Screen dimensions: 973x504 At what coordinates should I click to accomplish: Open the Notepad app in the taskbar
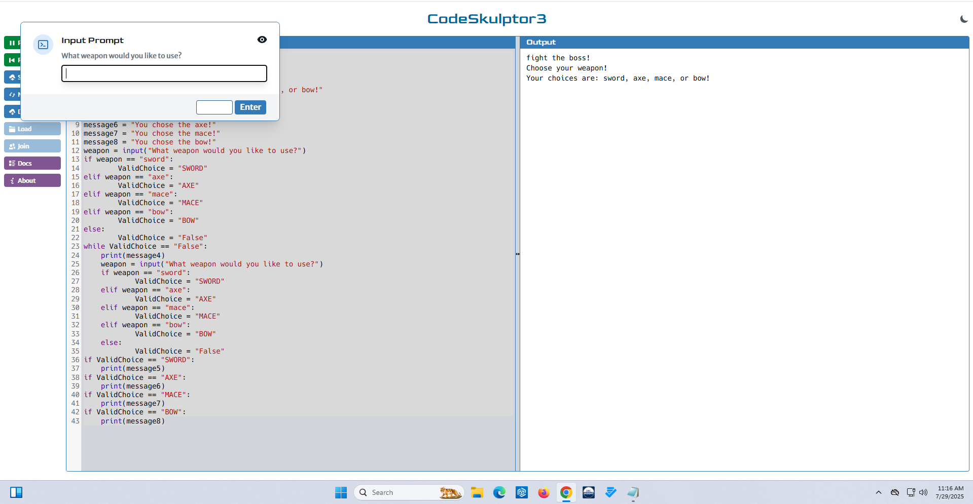coord(633,492)
